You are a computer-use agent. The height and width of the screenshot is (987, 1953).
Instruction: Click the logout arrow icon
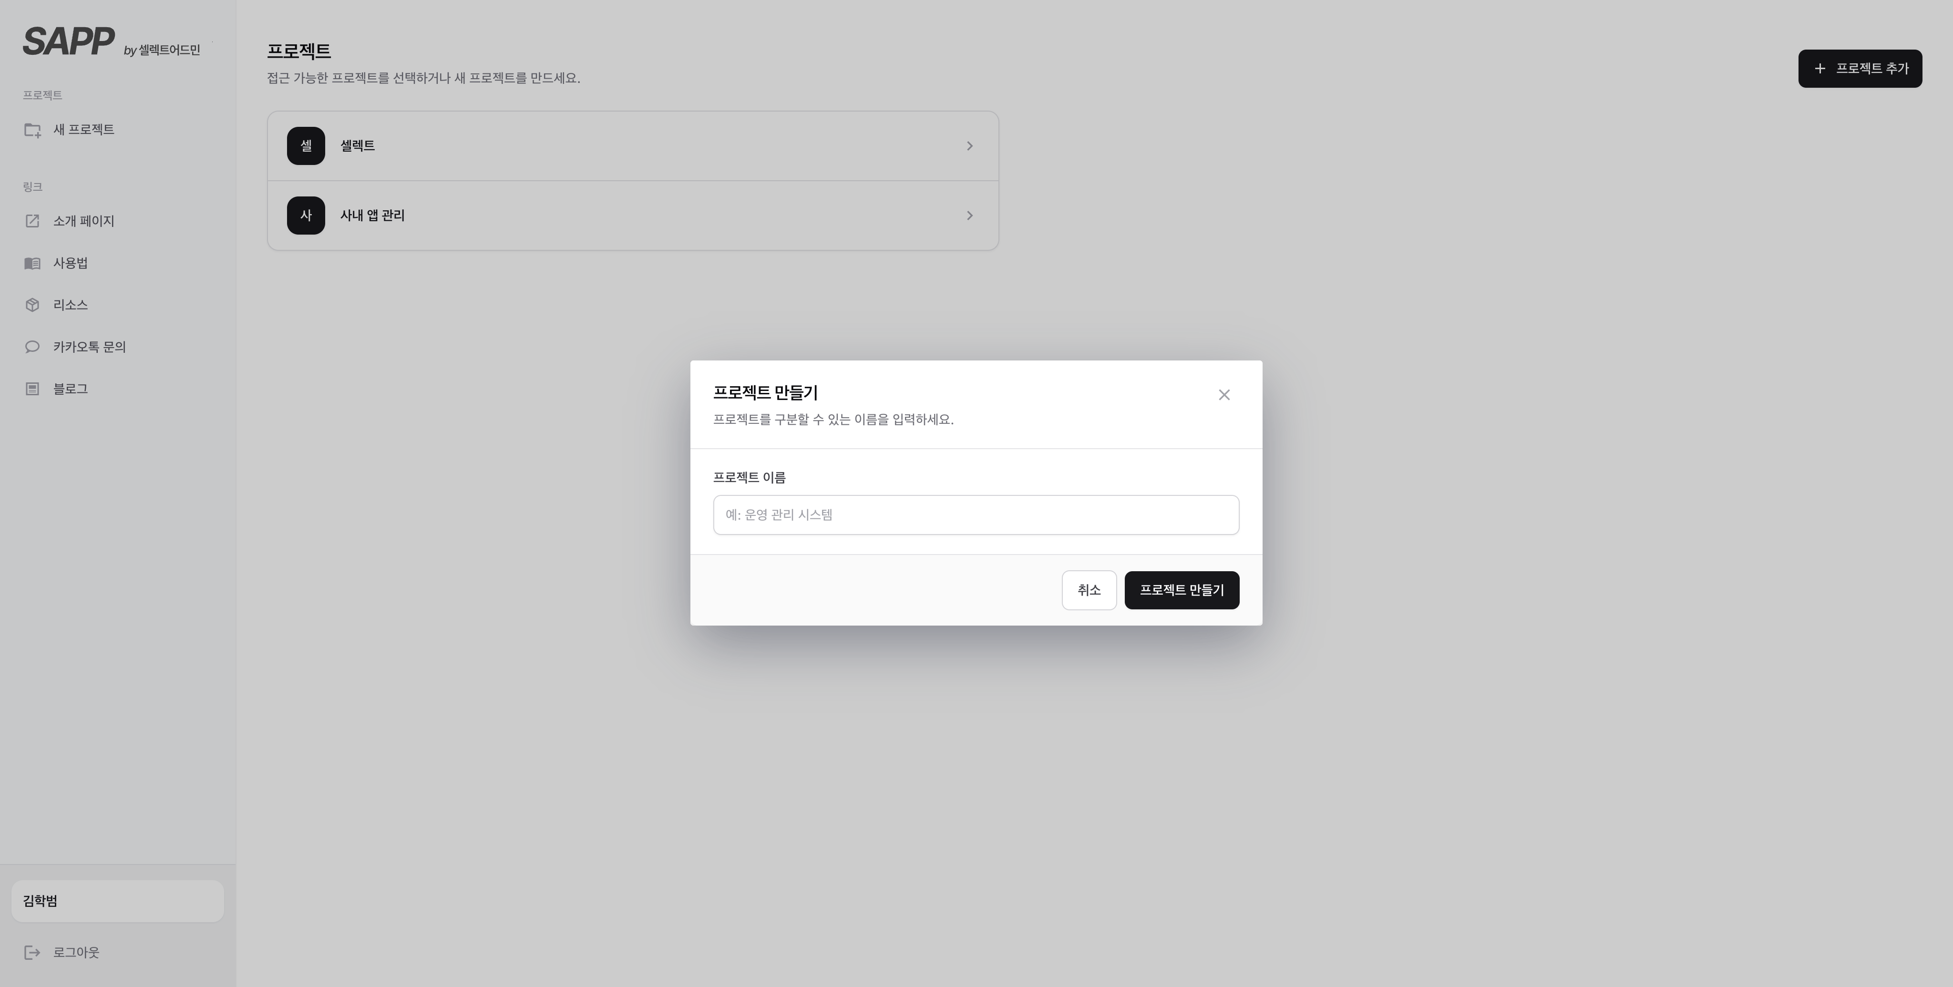coord(32,952)
